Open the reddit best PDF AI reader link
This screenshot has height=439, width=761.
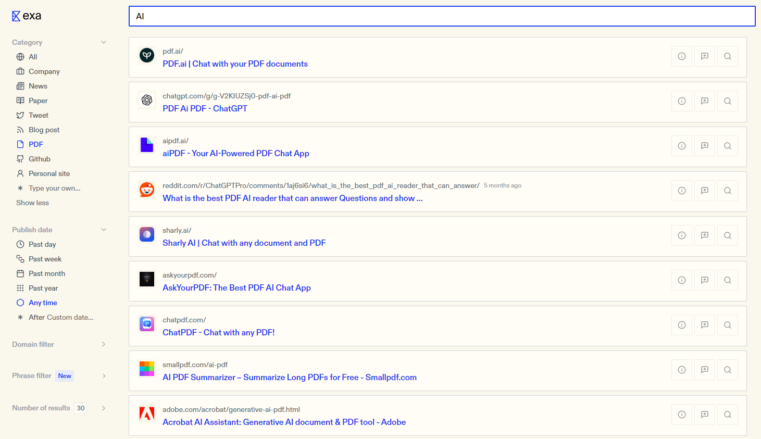pos(293,198)
